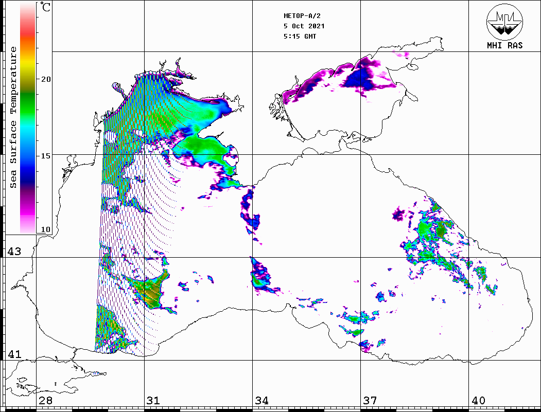Click the 'METOP-A/2' satellite label
This screenshot has height=412, width=541.
302,16
